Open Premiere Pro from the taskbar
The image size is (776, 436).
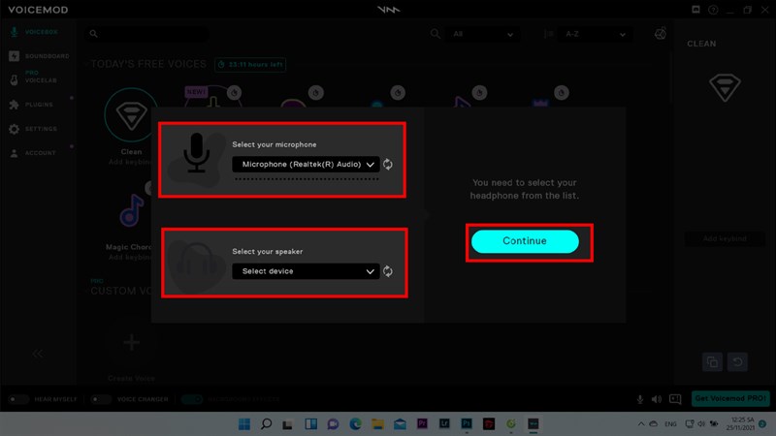pyautogui.click(x=422, y=423)
